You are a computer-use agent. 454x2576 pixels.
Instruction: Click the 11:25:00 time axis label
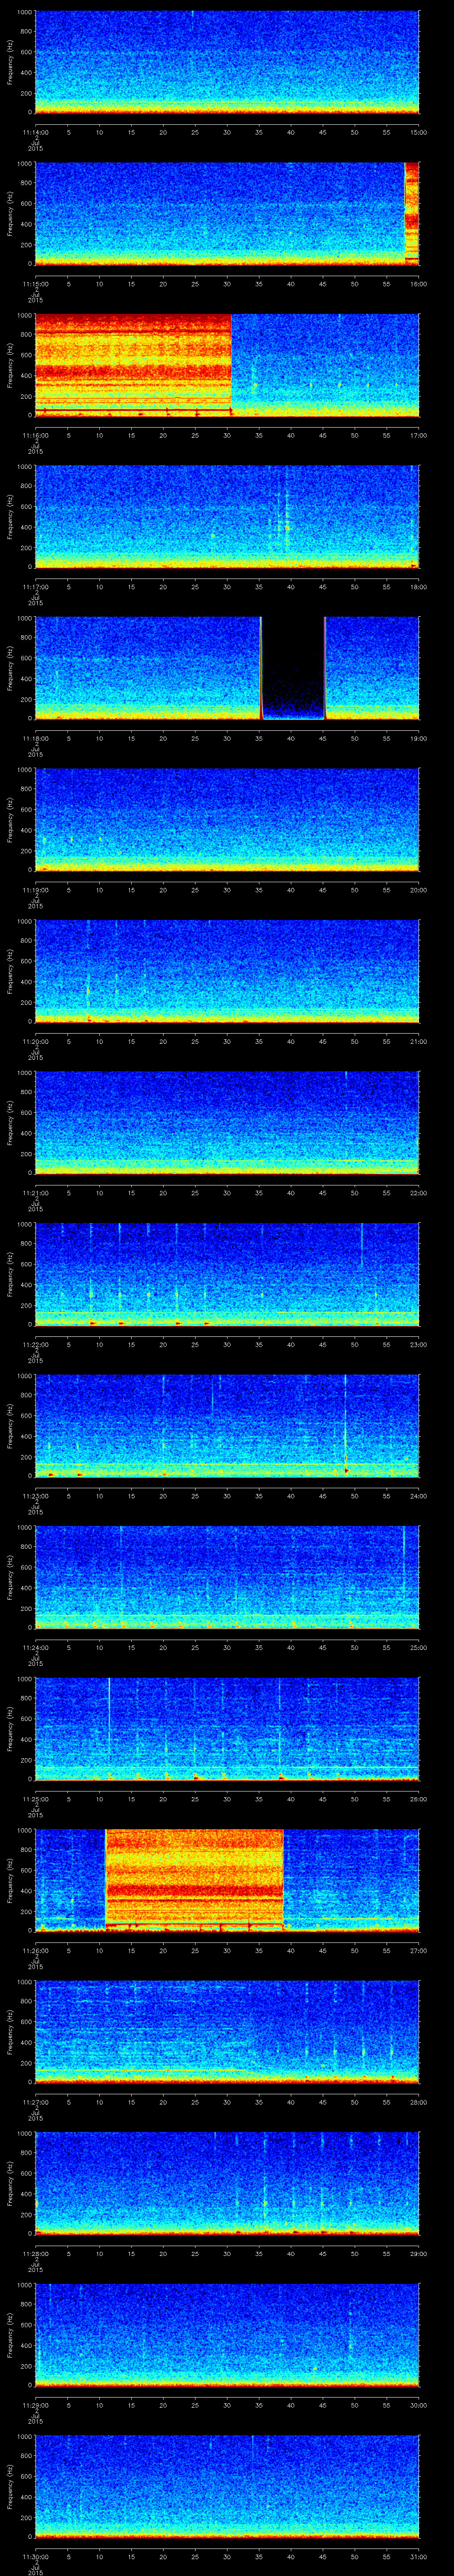point(35,1799)
